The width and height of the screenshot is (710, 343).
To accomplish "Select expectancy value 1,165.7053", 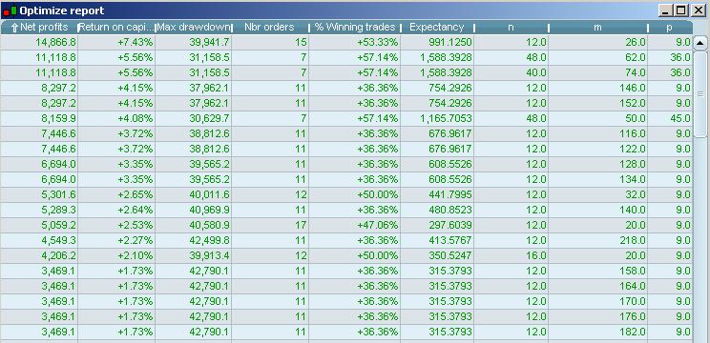I will [x=446, y=119].
